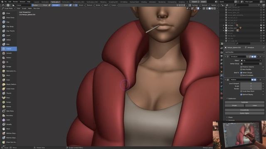Select the Pinch brush
The width and height of the screenshot is (266, 149).
point(9,75)
